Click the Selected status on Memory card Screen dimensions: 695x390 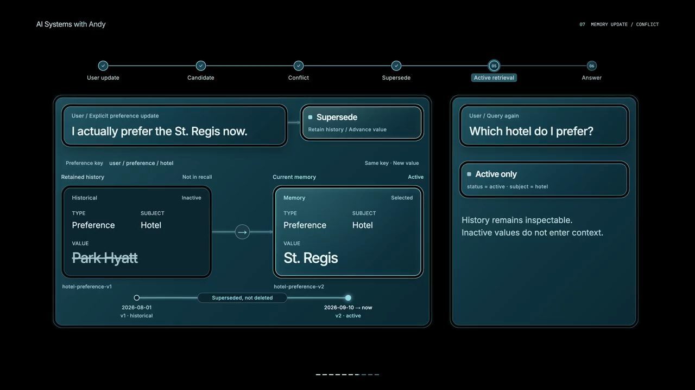click(x=402, y=198)
